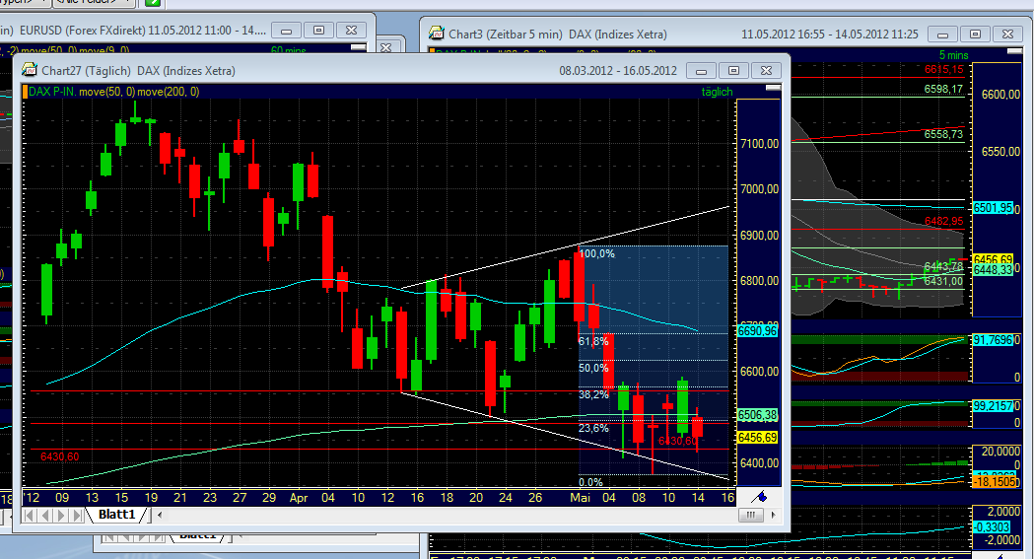Collapse the Chart27 price pane via its small bar button
This screenshot has height=559, width=1034.
pyautogui.click(x=773, y=87)
